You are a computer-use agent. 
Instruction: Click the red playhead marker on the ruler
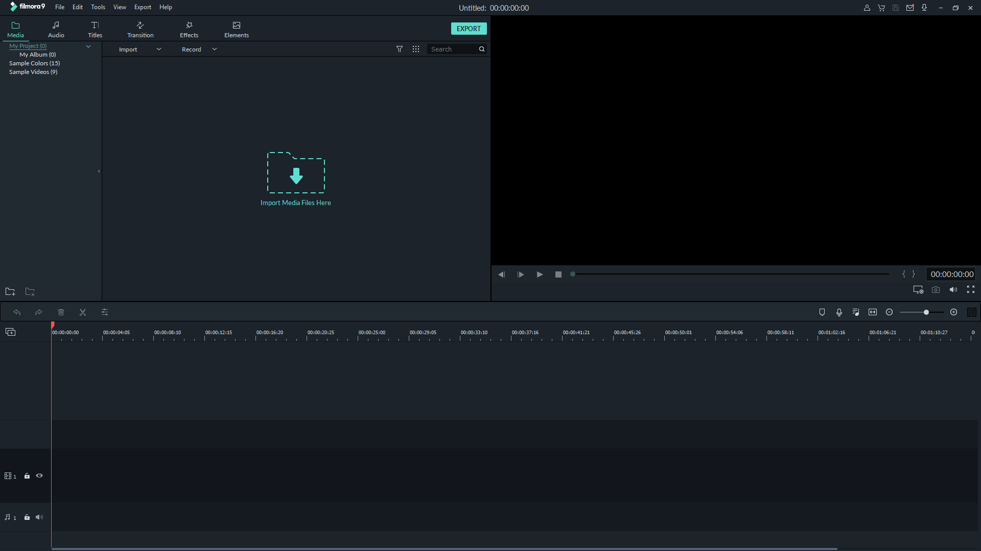click(x=52, y=325)
